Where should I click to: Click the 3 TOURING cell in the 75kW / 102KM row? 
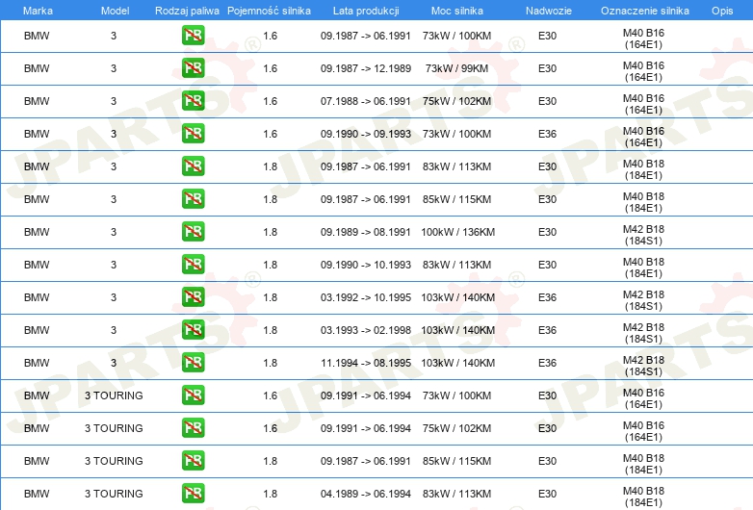(x=114, y=428)
